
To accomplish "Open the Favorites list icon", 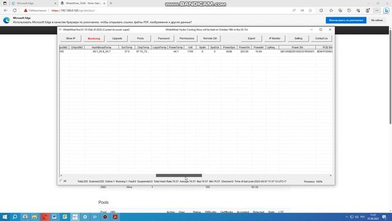I will click(x=331, y=10).
